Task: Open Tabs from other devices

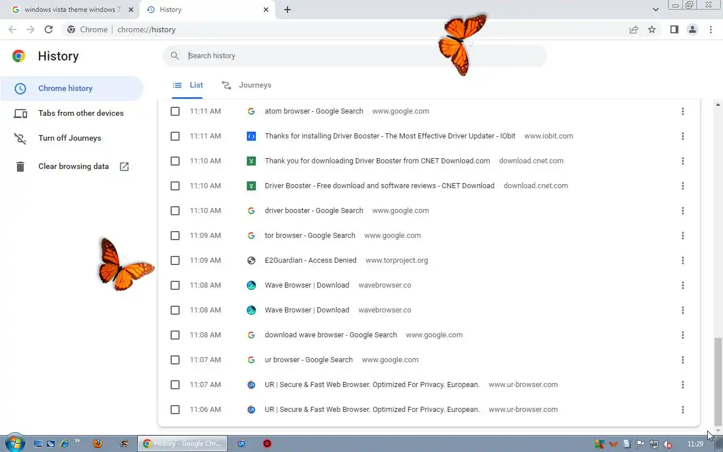Action: [x=72, y=113]
